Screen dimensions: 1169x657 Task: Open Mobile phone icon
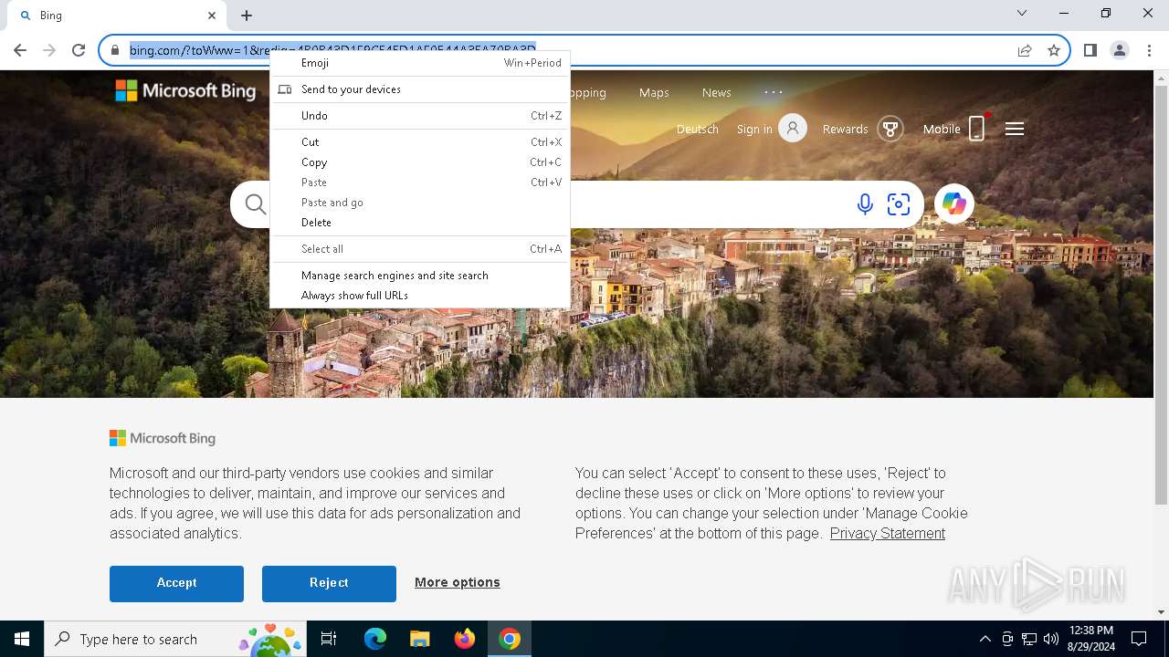pyautogui.click(x=977, y=129)
